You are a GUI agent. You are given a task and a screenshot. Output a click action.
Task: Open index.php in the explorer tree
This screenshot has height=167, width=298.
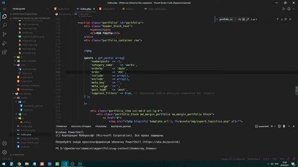click(x=26, y=135)
